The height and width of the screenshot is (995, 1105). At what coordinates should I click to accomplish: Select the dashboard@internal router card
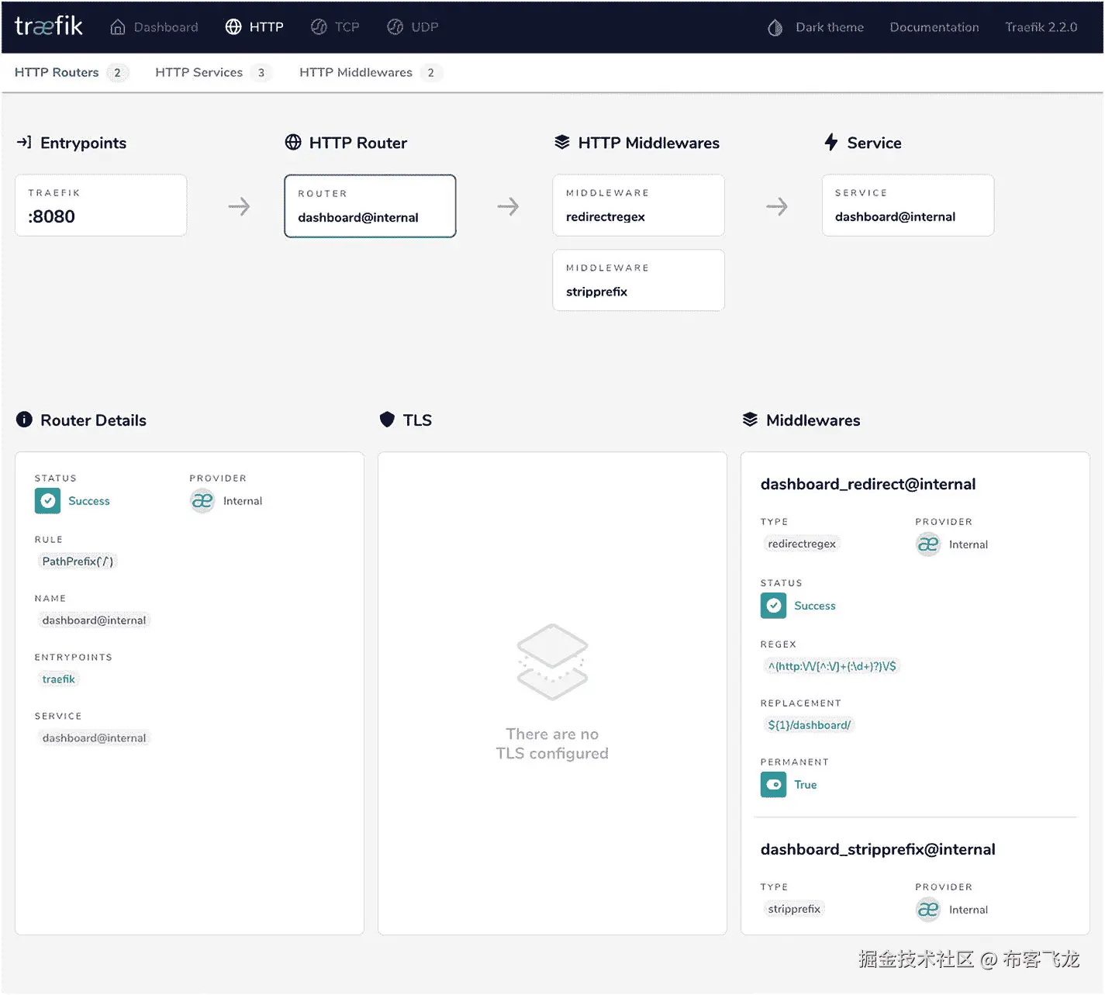click(x=370, y=206)
